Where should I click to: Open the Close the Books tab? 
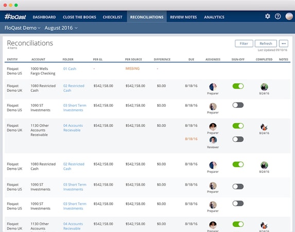[x=79, y=17]
